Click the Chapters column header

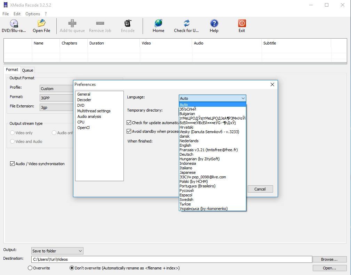74,43
